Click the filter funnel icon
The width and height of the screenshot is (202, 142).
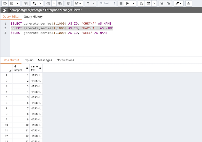click(88, 3)
